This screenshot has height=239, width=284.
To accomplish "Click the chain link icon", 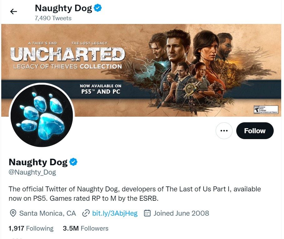I will [86, 213].
